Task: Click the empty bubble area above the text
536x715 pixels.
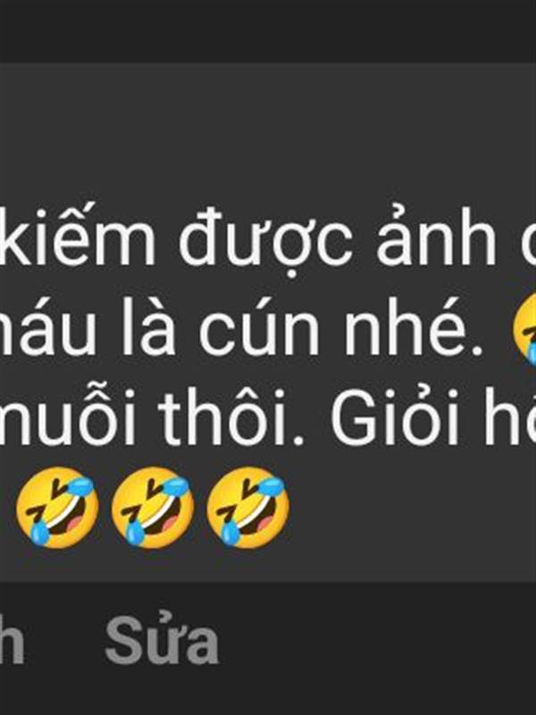Action: point(268,132)
